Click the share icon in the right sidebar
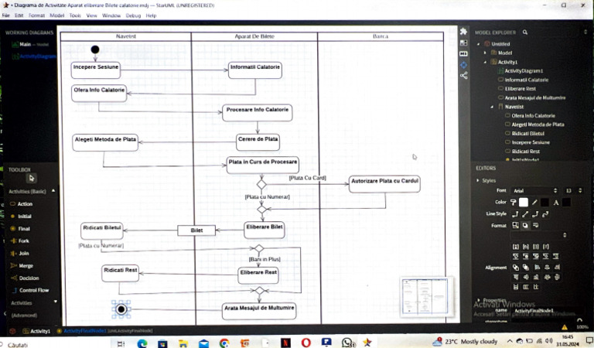 pos(463,75)
